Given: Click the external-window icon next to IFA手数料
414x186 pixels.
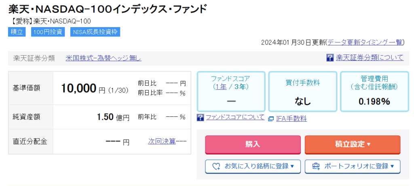Looking at the screenshot, I should tap(271, 119).
